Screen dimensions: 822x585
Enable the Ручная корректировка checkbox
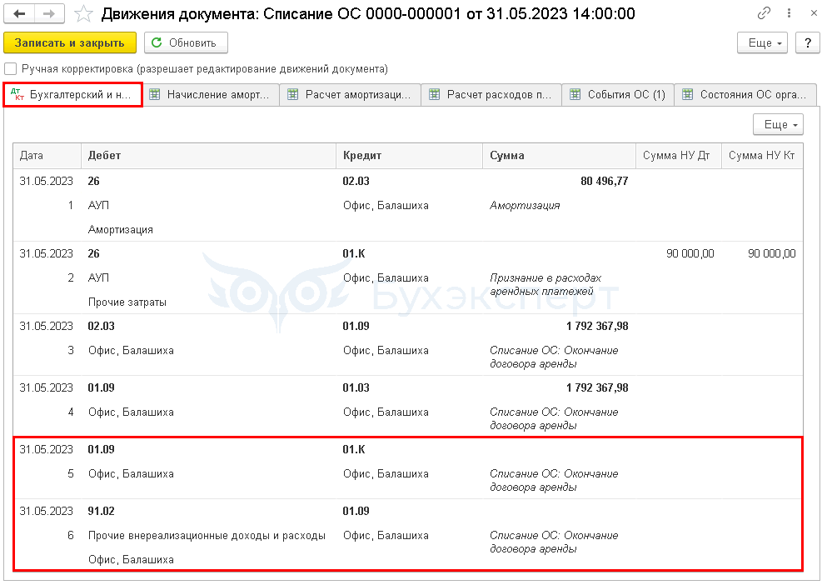click(x=10, y=68)
